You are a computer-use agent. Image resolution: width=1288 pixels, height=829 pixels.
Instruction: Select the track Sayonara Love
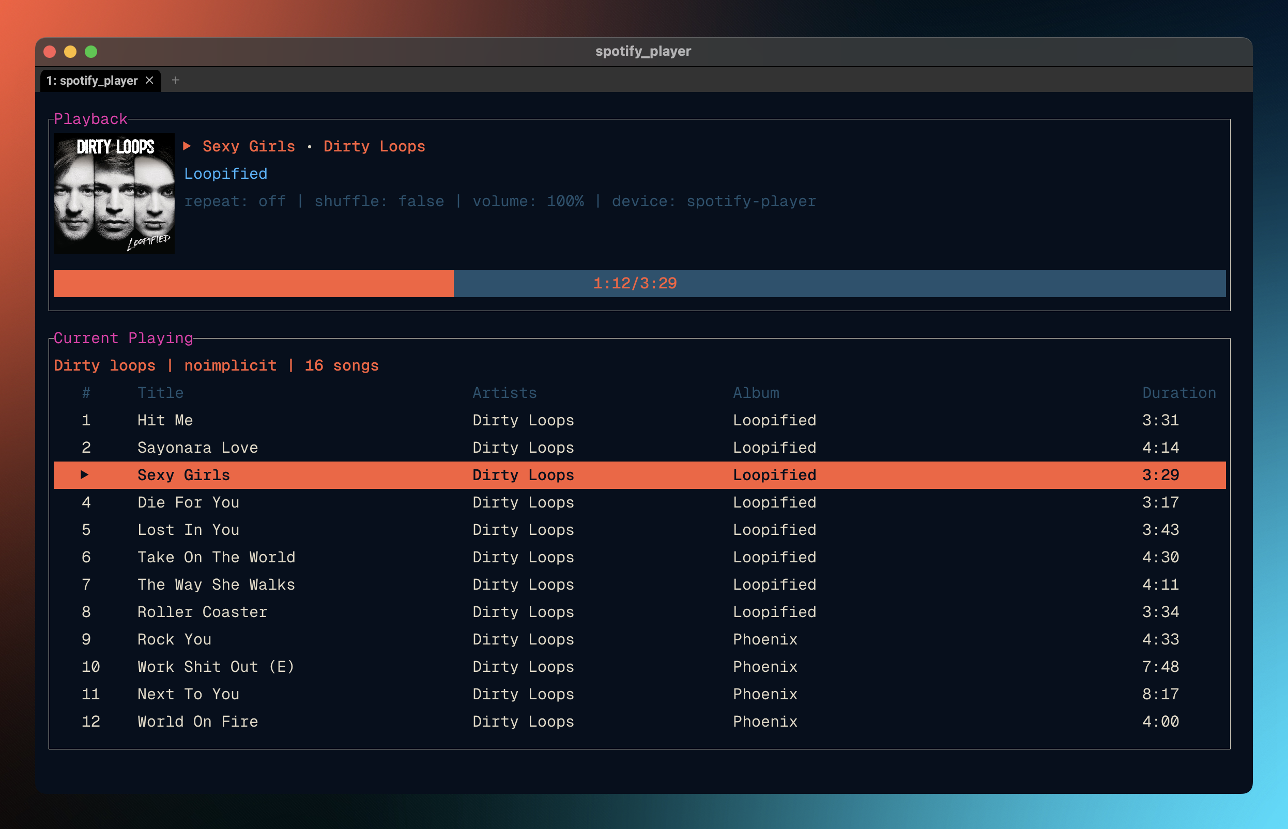click(197, 448)
